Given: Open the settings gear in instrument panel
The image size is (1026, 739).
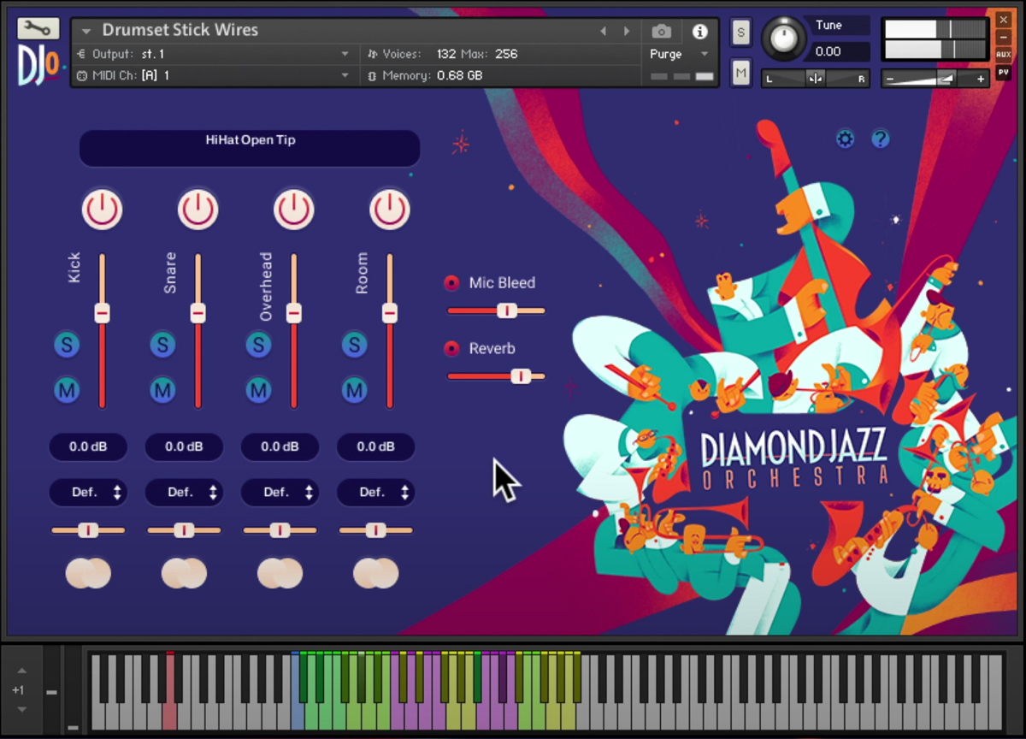Looking at the screenshot, I should 846,139.
